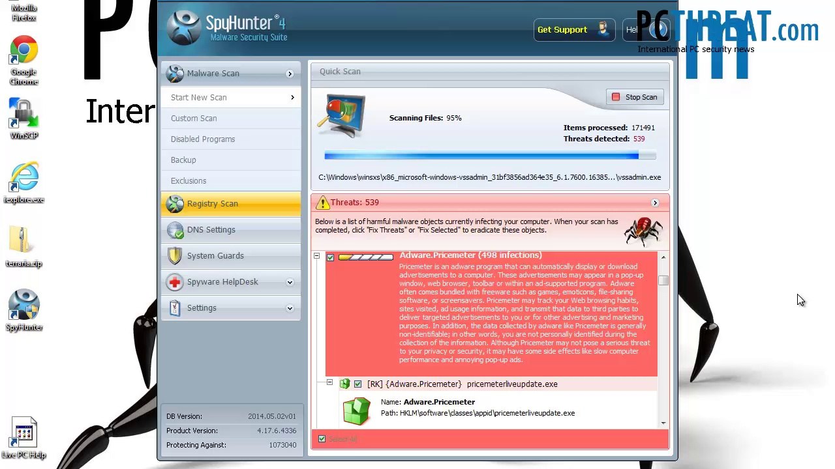Click Spyware HelpDesk red cross icon
Viewport: 835px width, 469px height.
pyautogui.click(x=175, y=282)
